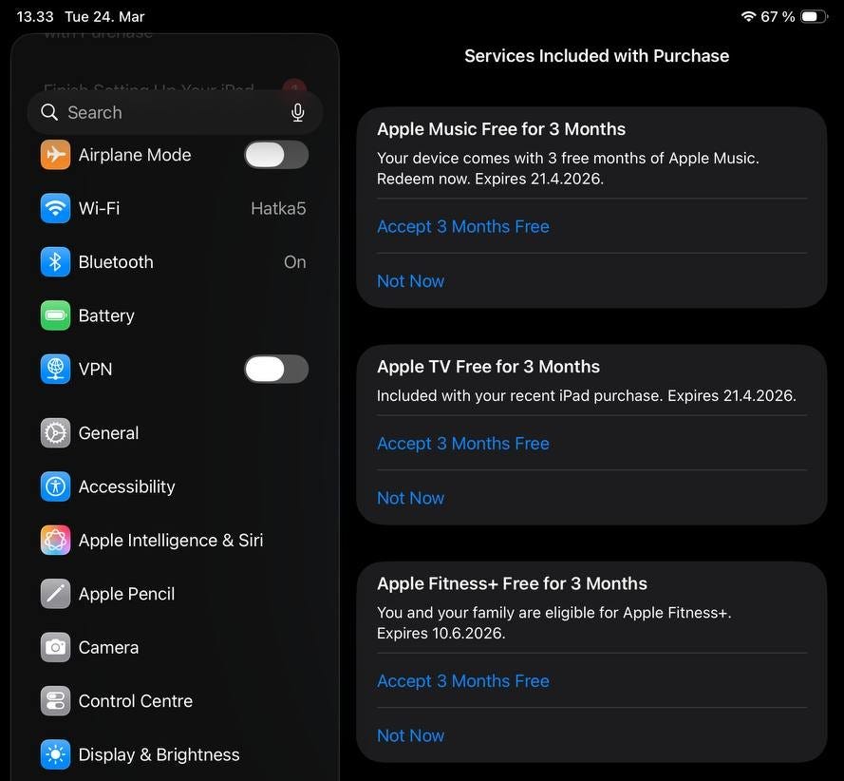Image resolution: width=844 pixels, height=781 pixels.
Task: Tap the Bluetooth On status text
Action: point(295,262)
